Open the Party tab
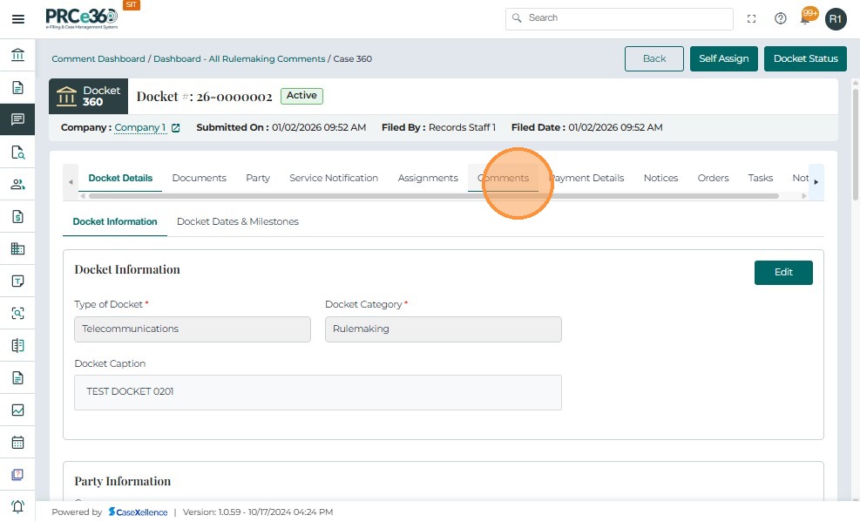The image size is (860, 522). 258,178
